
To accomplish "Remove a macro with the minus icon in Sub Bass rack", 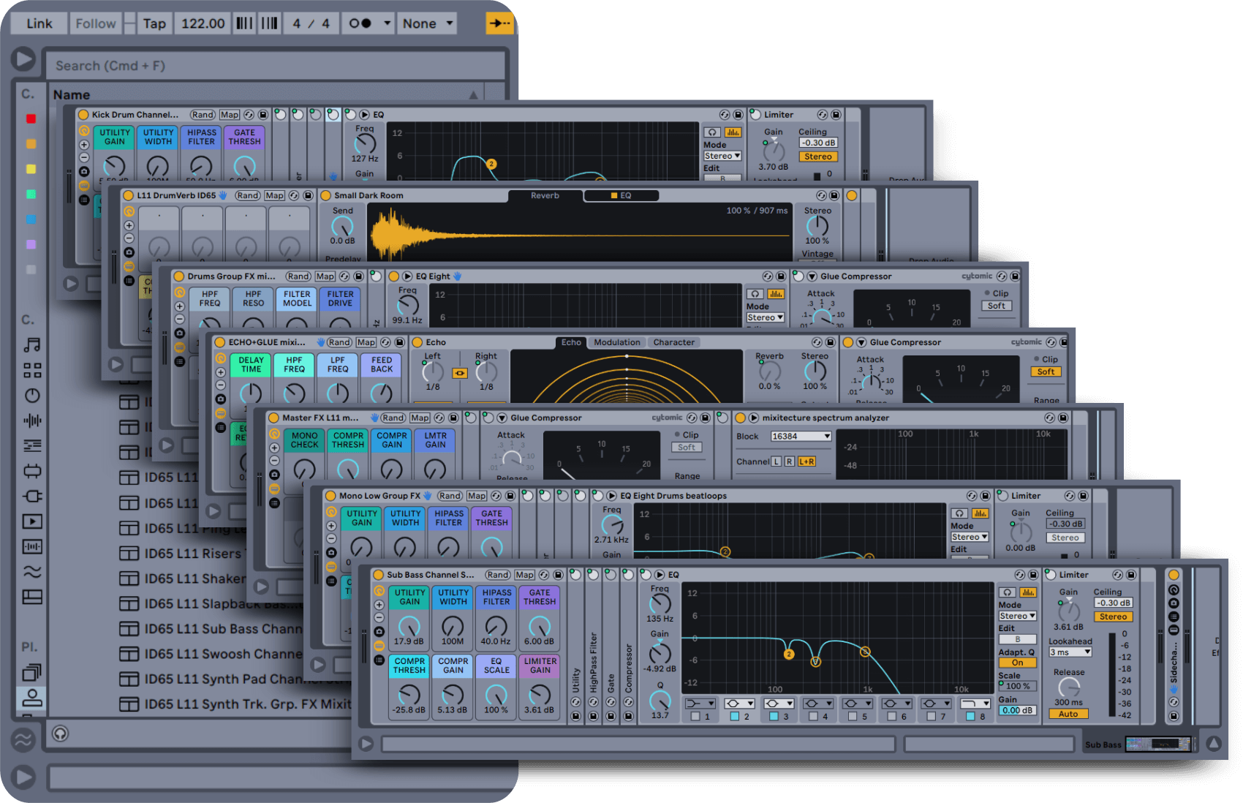I will point(379,618).
